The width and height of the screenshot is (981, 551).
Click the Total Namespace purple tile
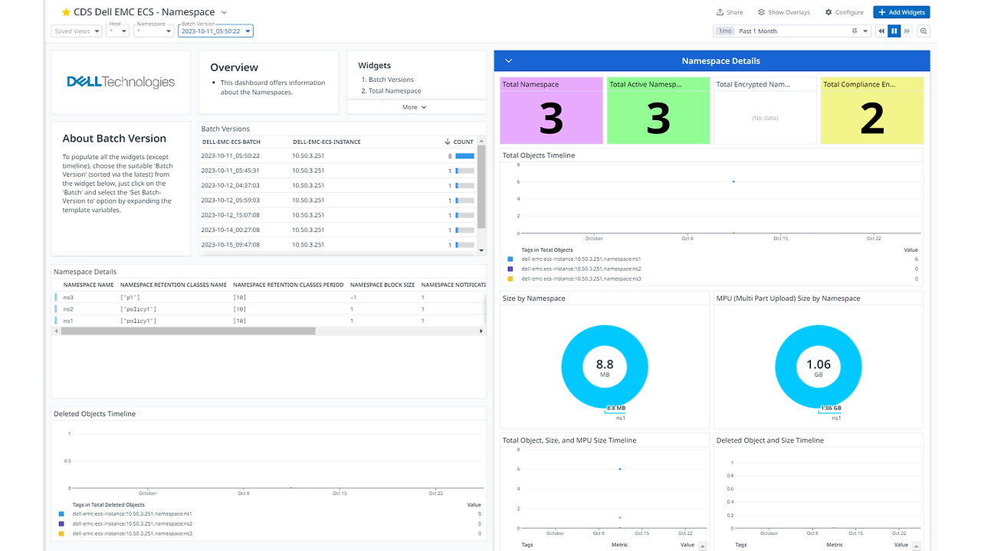tap(551, 110)
